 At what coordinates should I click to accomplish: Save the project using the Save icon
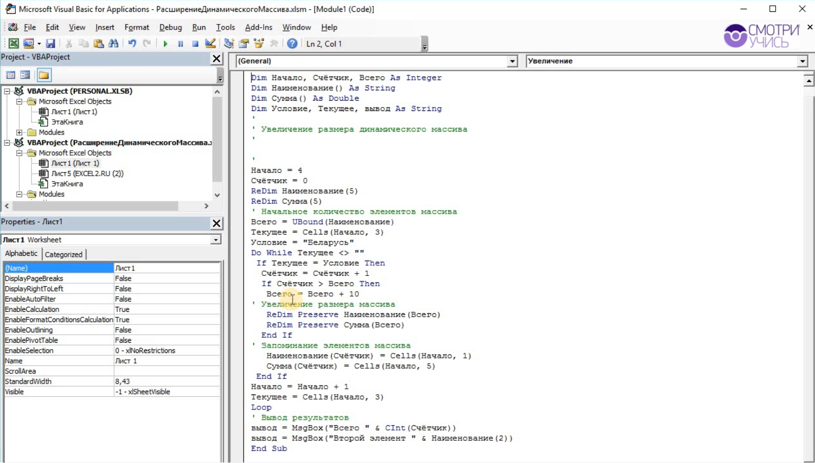50,44
